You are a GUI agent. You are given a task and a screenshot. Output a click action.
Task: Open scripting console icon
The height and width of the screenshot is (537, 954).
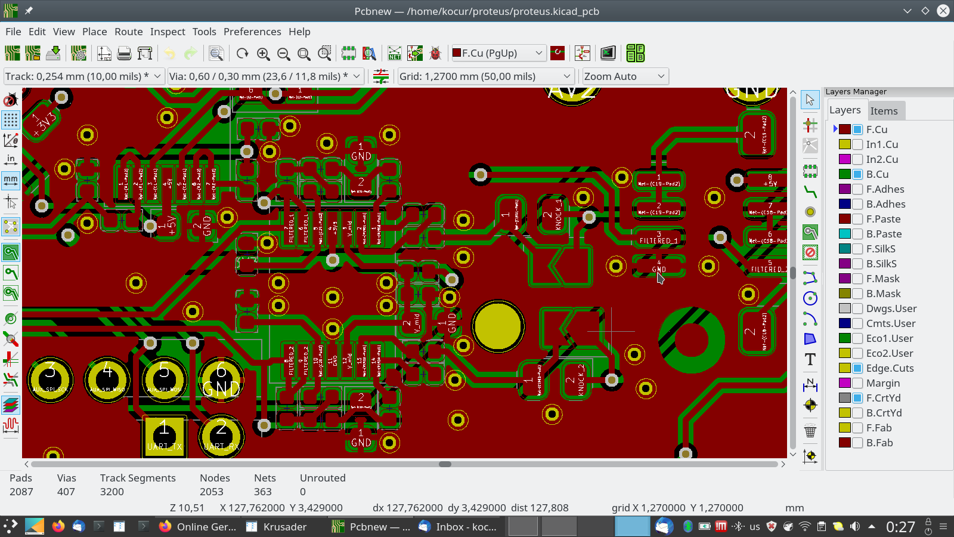click(x=608, y=53)
